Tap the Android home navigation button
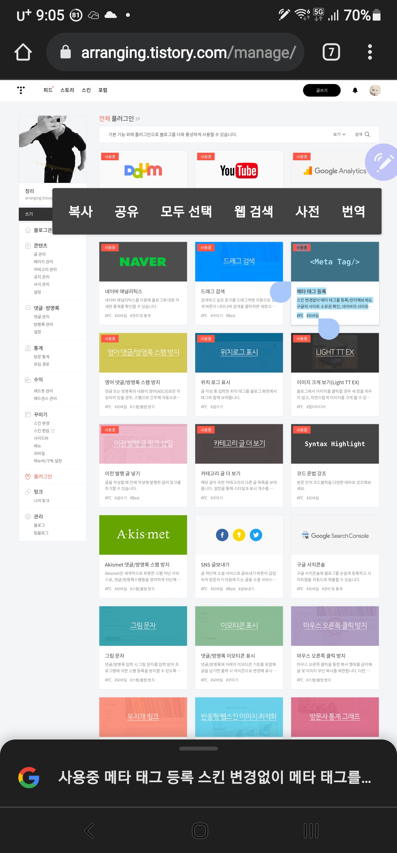 200,830
